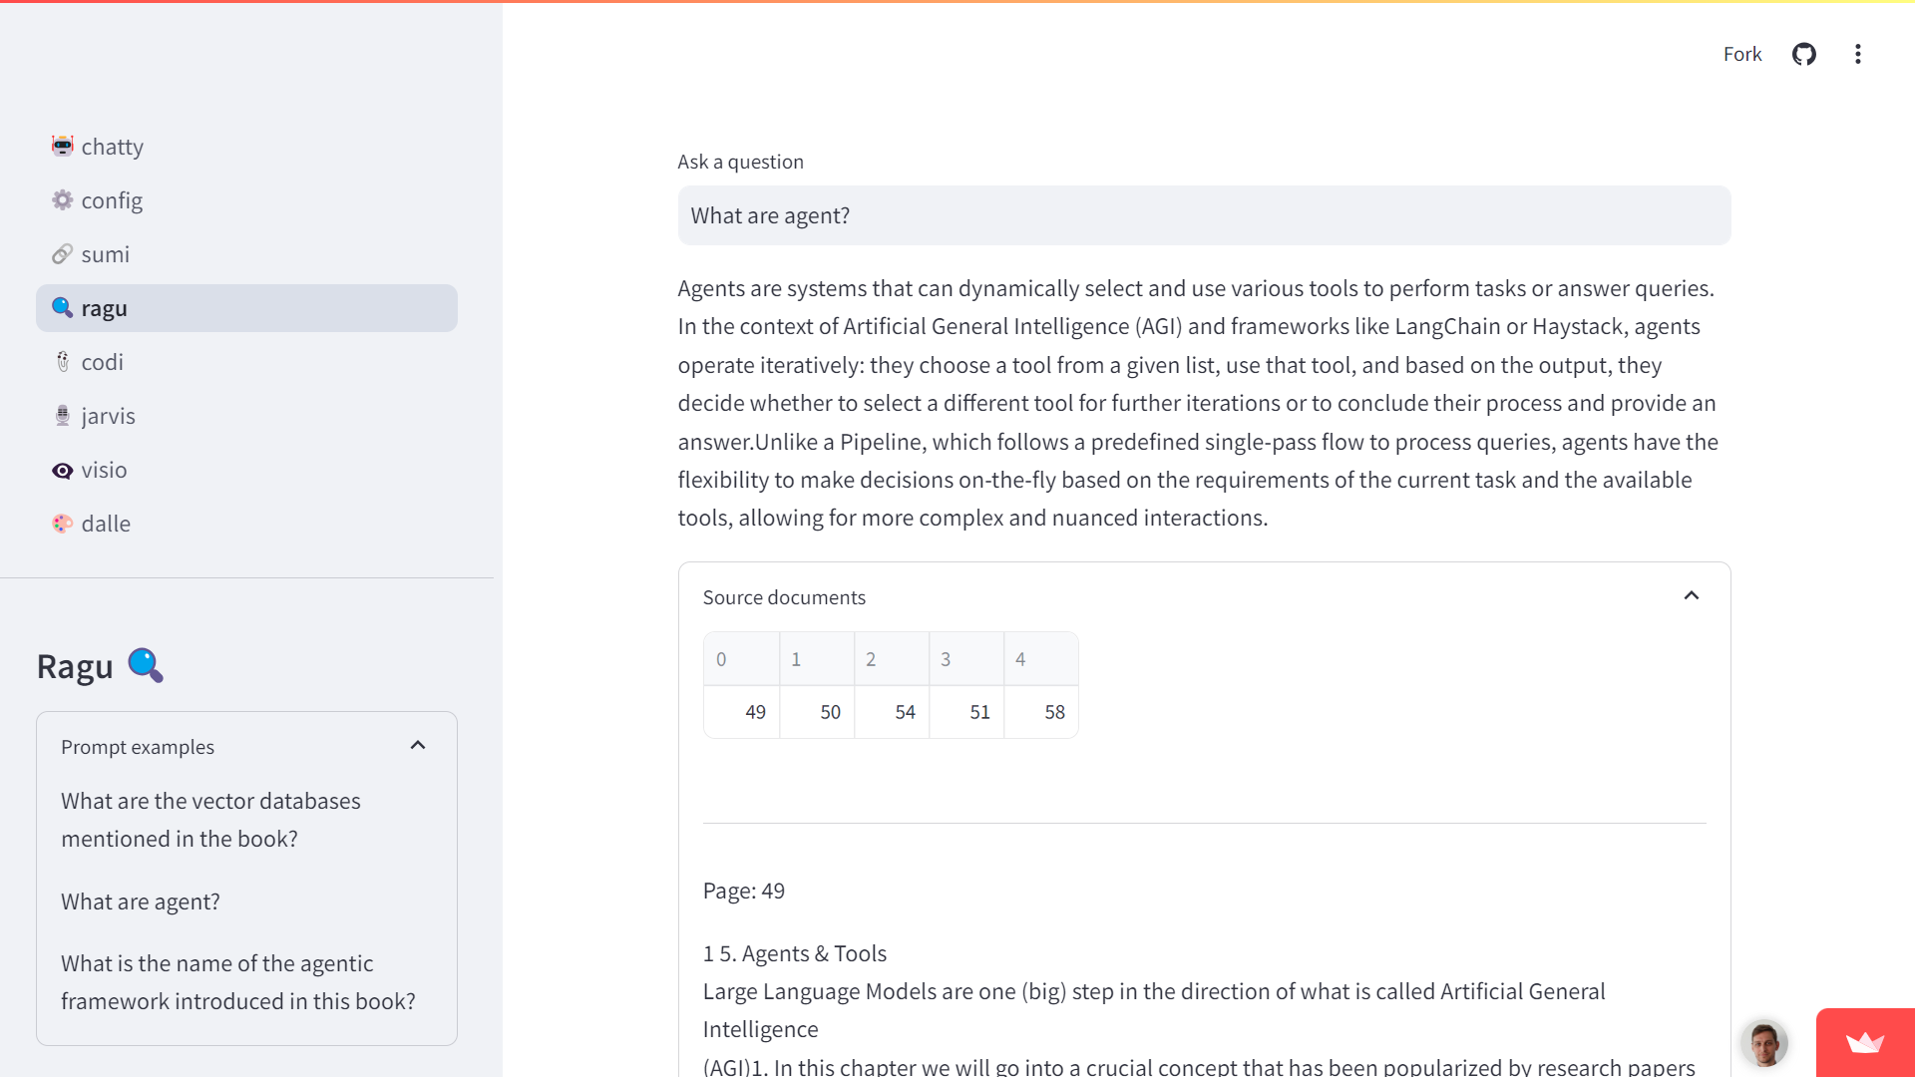Click the config gear icon
This screenshot has width=1915, height=1077.
click(x=63, y=200)
